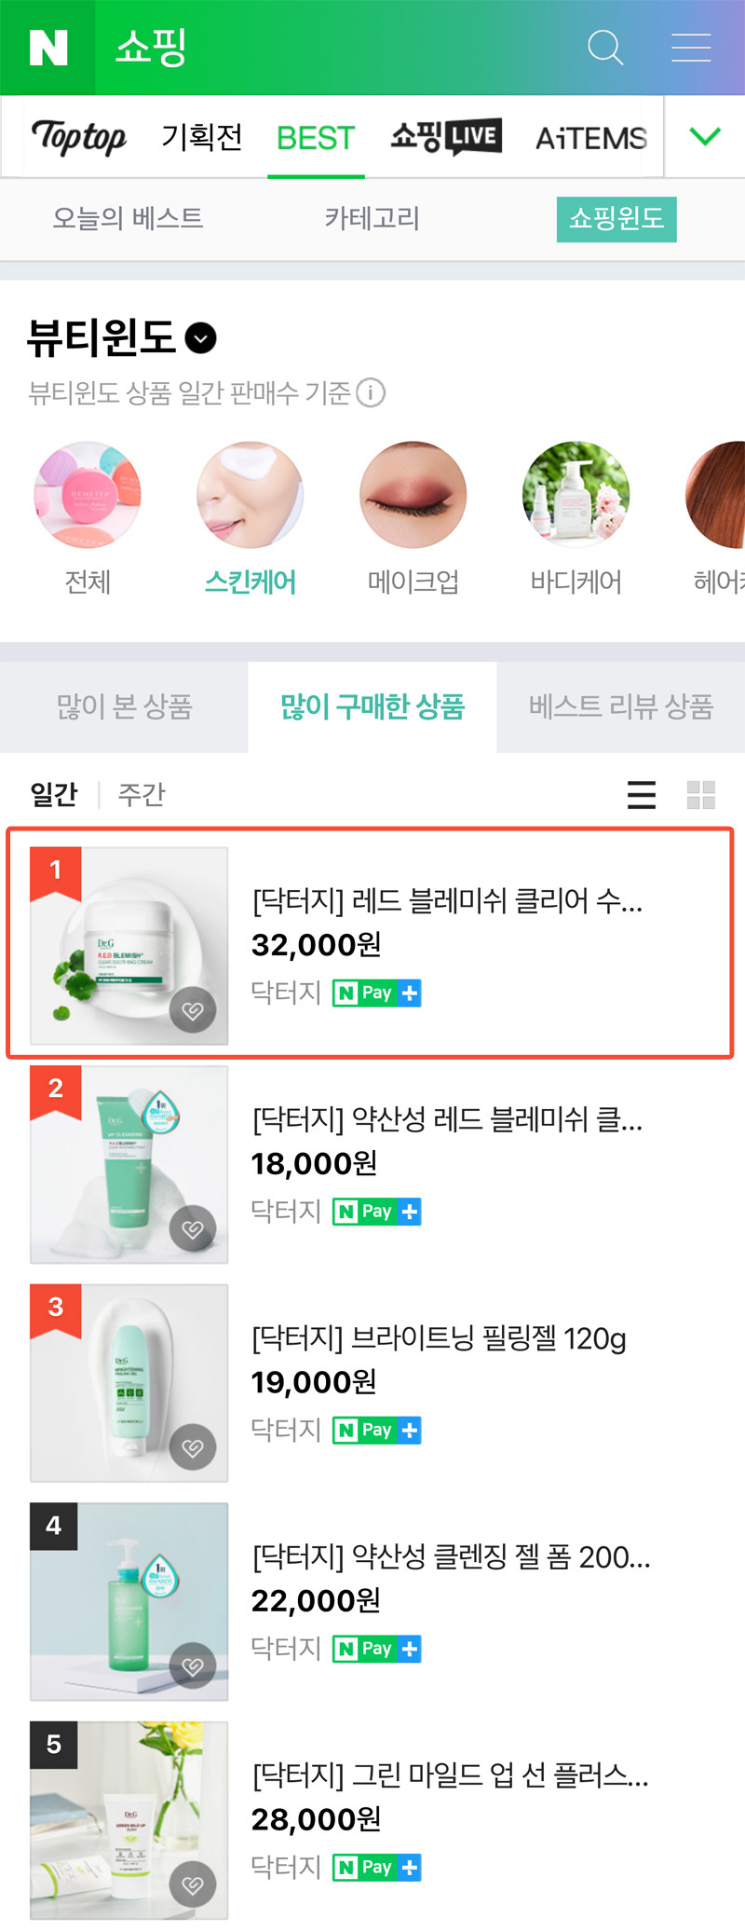Toggle wishlist heart on rank 5 product

193,1884
